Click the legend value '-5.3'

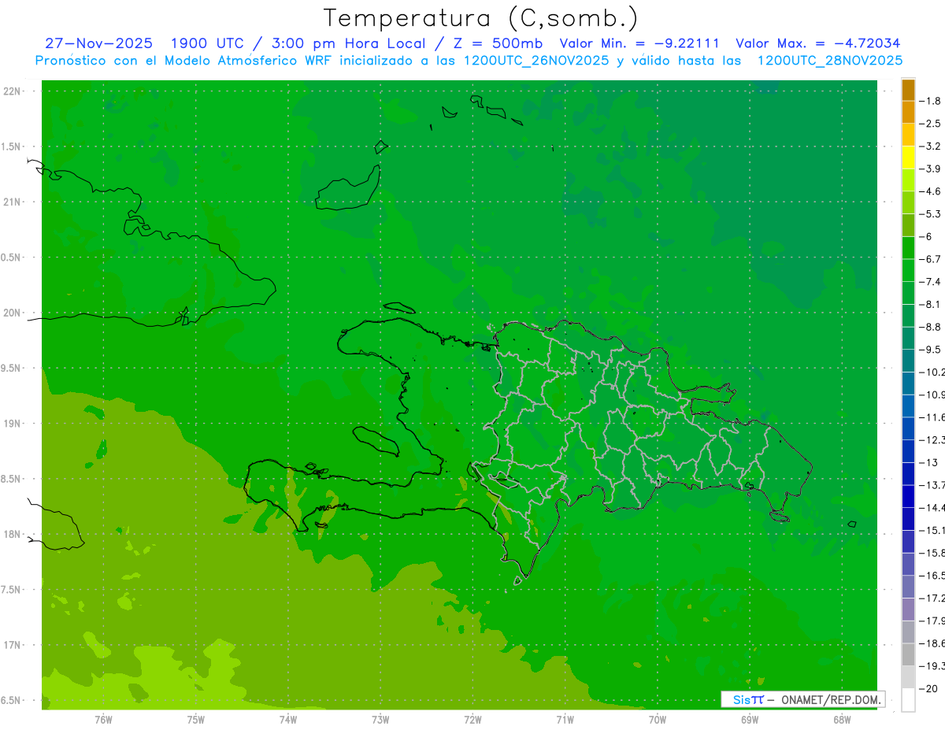pyautogui.click(x=929, y=213)
